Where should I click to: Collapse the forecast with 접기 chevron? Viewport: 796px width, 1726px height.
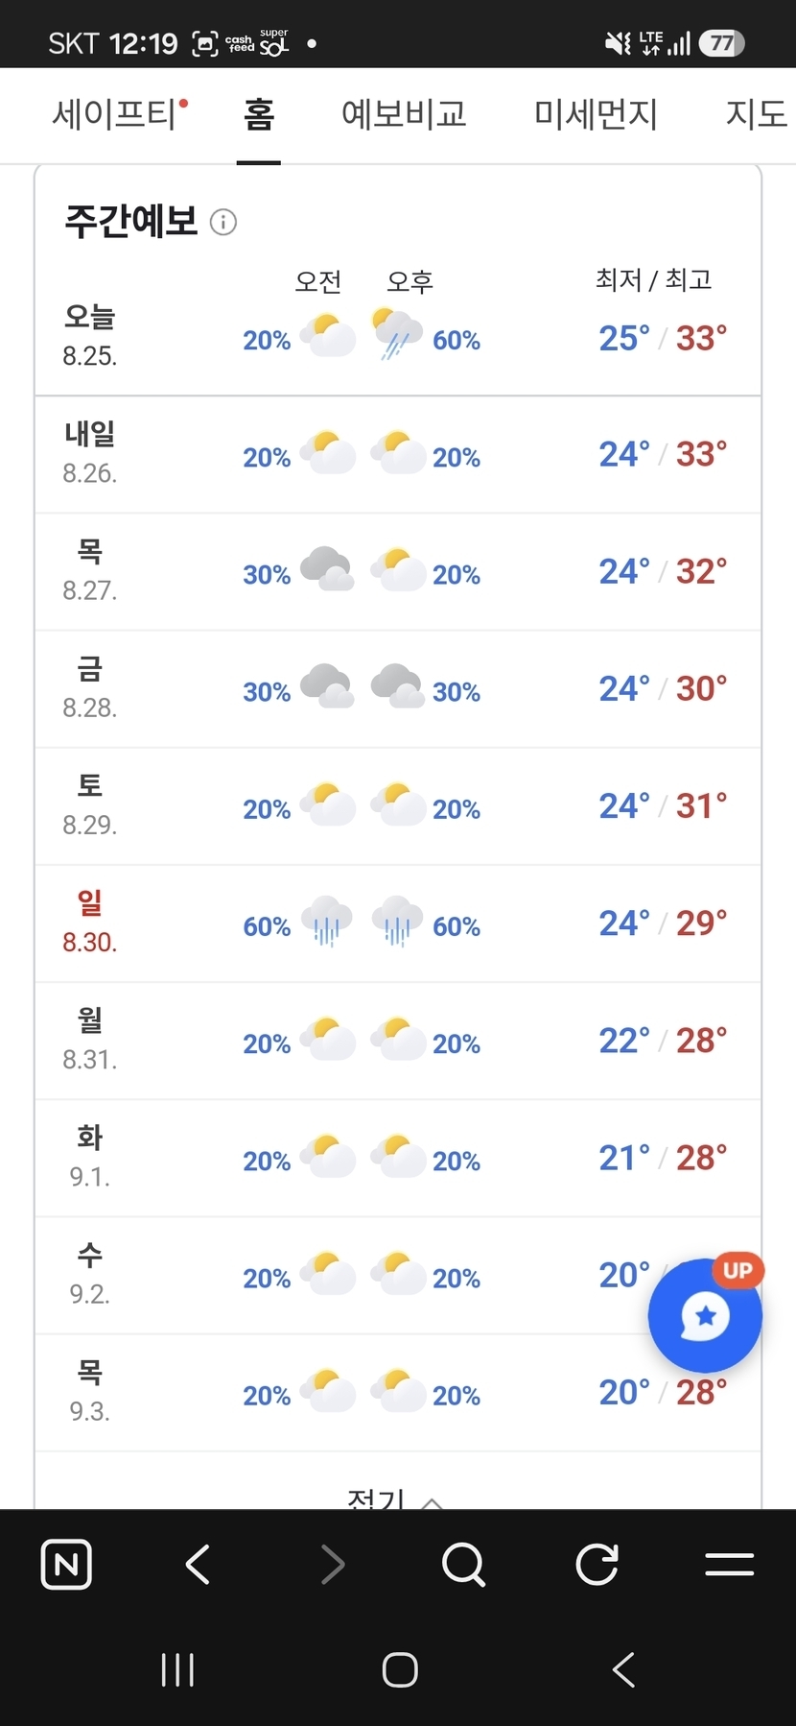coord(395,1498)
